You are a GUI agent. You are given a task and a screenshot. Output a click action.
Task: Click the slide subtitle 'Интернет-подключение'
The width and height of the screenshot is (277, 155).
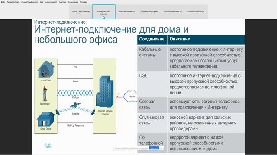point(60,22)
